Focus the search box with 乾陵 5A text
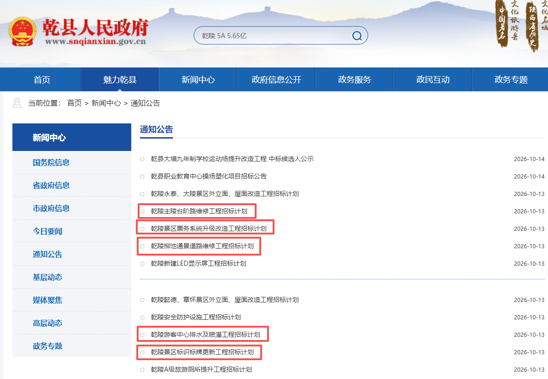 pos(280,36)
